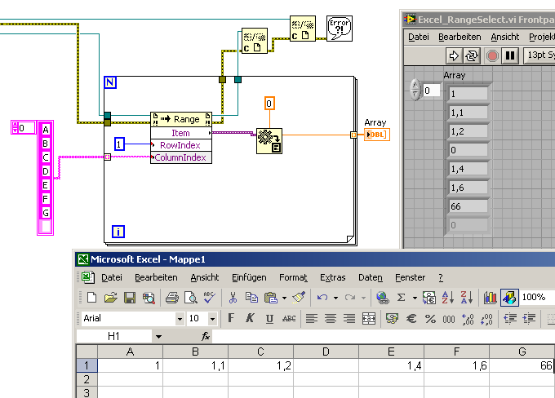
Task: Open Excel Extras menu
Action: (x=333, y=278)
